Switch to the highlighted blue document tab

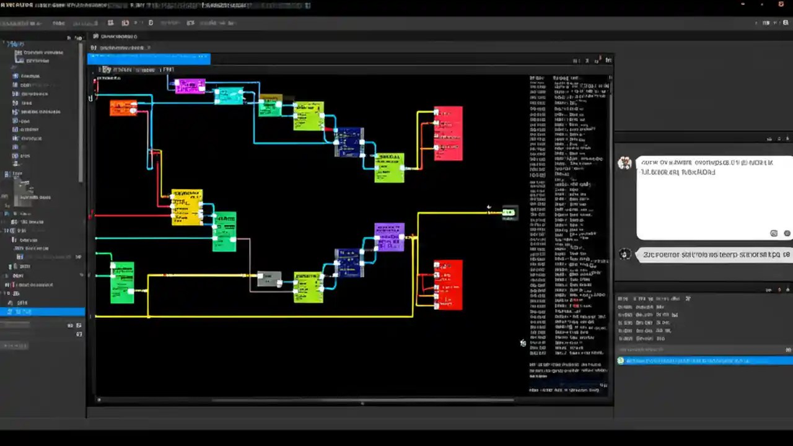pos(149,58)
